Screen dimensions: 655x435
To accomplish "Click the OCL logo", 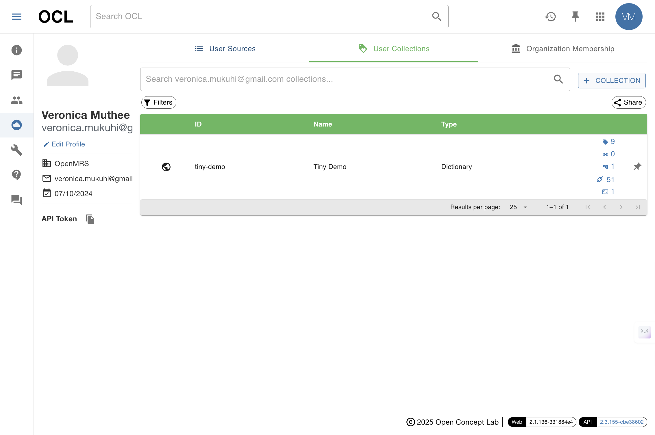I will [x=55, y=16].
